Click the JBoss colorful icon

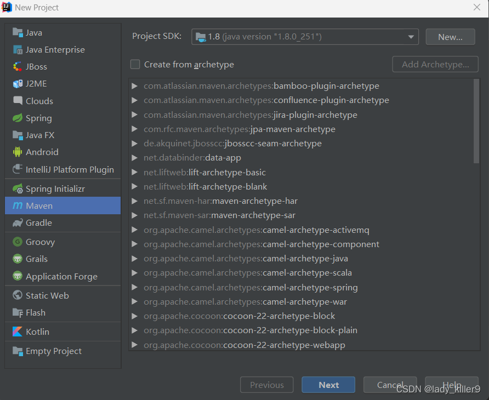click(18, 66)
